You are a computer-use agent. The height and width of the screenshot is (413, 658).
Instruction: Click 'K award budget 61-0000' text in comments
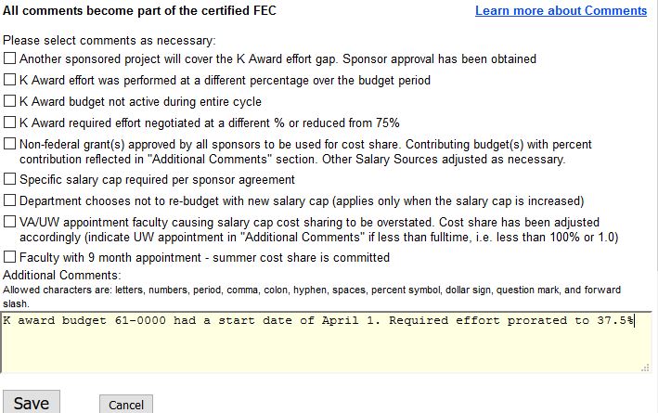point(84,321)
